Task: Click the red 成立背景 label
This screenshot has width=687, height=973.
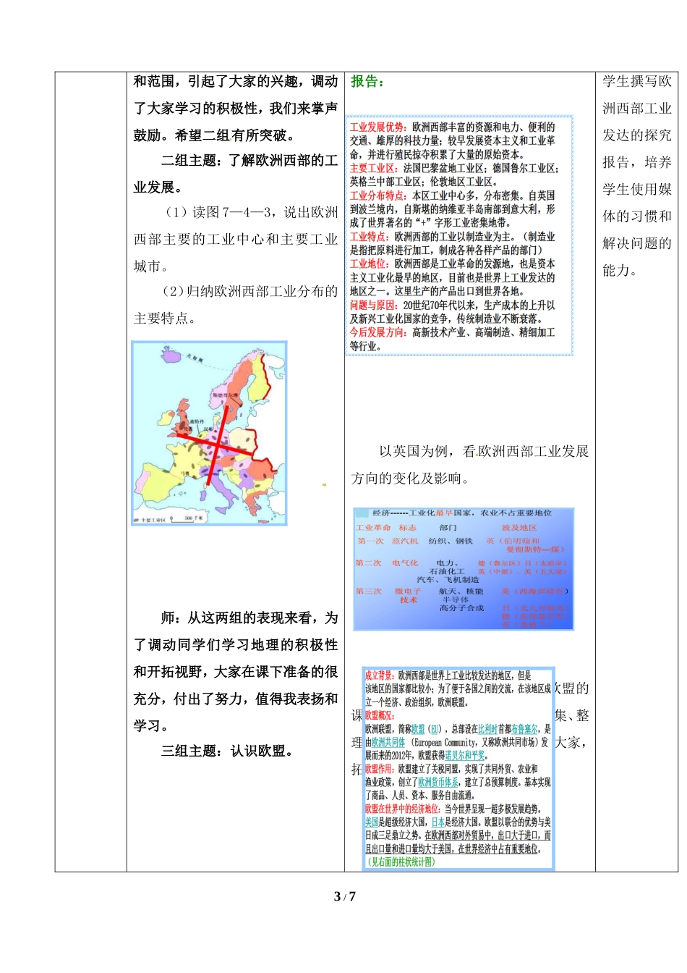Action: point(379,675)
